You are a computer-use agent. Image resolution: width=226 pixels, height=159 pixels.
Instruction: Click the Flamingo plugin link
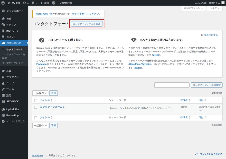click(41, 64)
